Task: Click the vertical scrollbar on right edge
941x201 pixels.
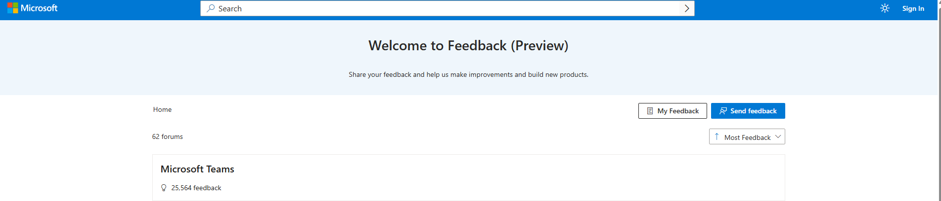Action: coord(939,100)
